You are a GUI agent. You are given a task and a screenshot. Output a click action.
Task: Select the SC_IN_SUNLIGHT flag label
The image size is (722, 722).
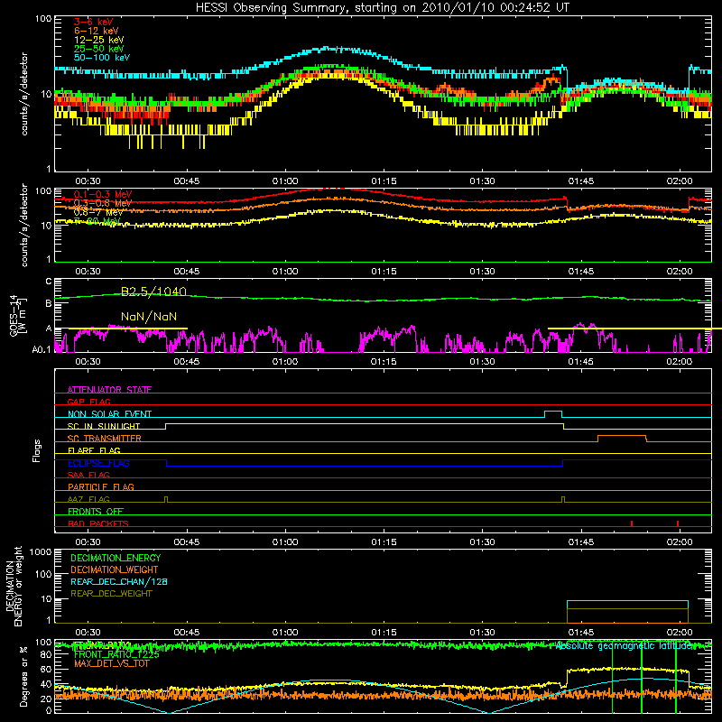104,426
